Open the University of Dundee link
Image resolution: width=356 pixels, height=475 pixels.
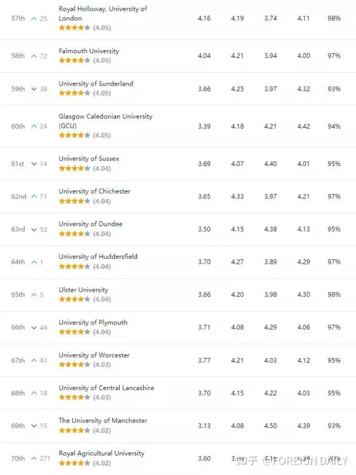(90, 224)
